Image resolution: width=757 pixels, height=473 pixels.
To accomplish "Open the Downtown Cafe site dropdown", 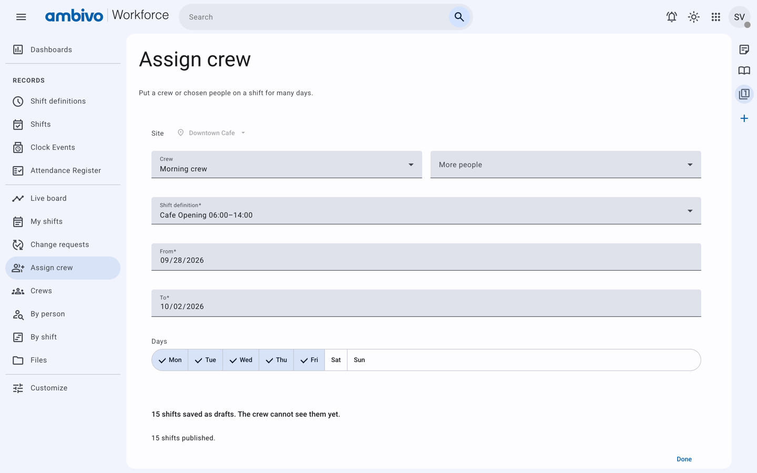I will [212, 133].
